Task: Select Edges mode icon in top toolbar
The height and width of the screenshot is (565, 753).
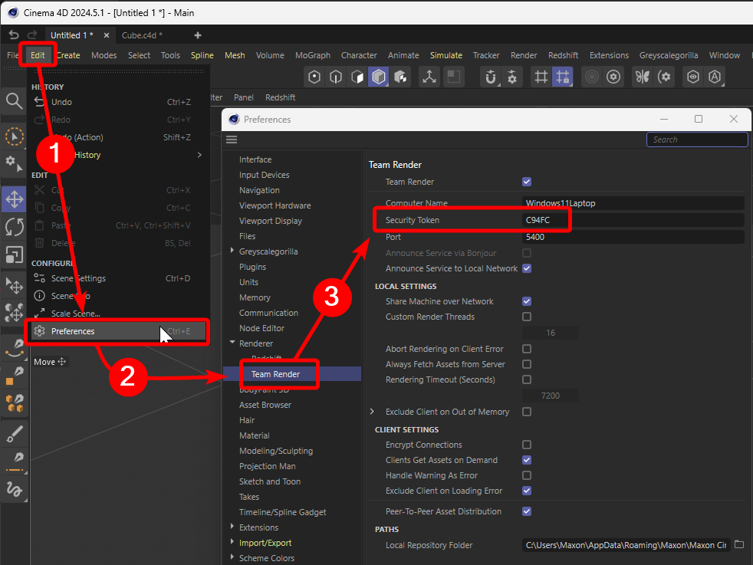Action: pos(336,77)
